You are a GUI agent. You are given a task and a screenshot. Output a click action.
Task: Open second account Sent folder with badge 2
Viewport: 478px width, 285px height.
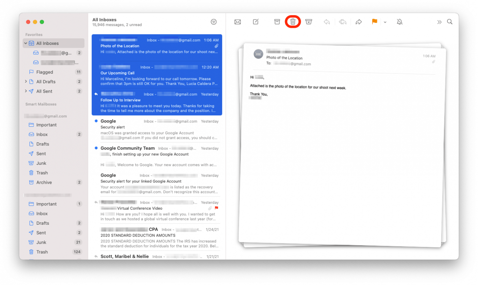coord(54,233)
